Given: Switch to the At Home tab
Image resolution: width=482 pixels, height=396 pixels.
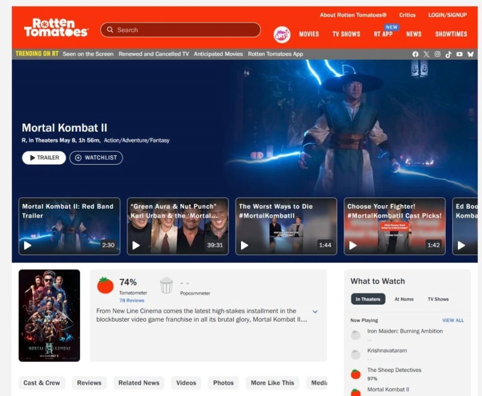Looking at the screenshot, I should pyautogui.click(x=404, y=299).
